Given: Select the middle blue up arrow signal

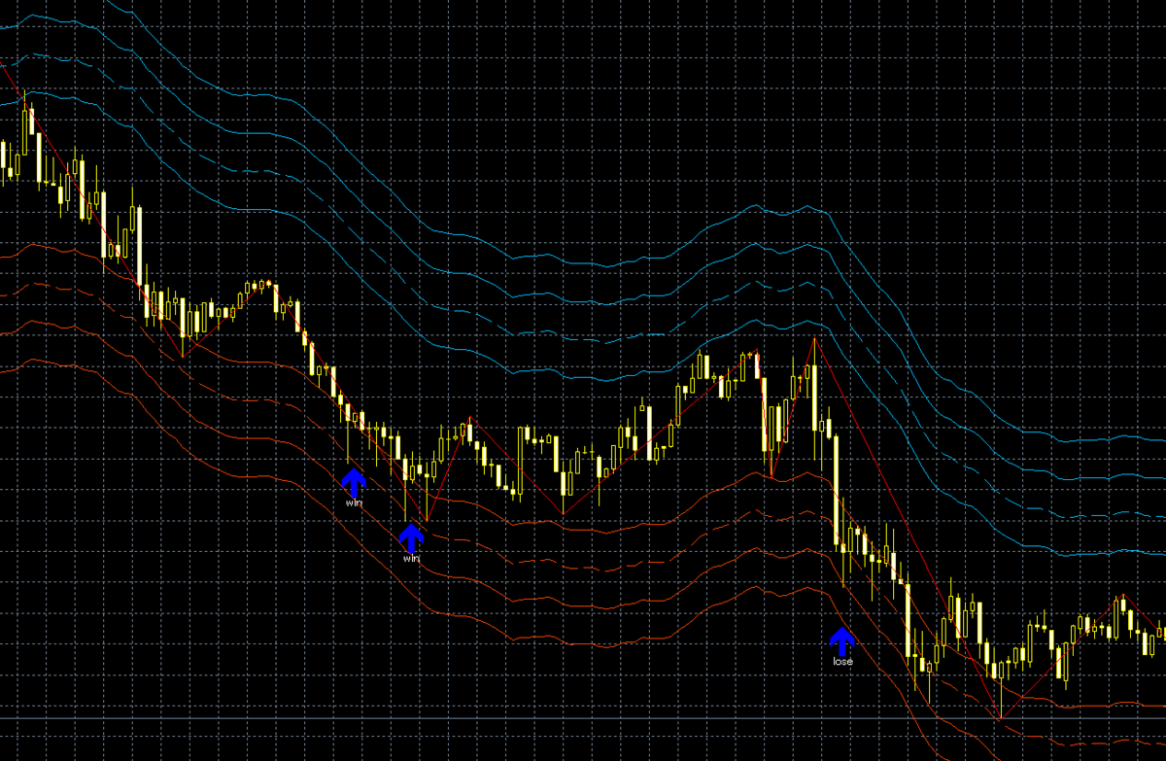Looking at the screenshot, I should tap(412, 537).
